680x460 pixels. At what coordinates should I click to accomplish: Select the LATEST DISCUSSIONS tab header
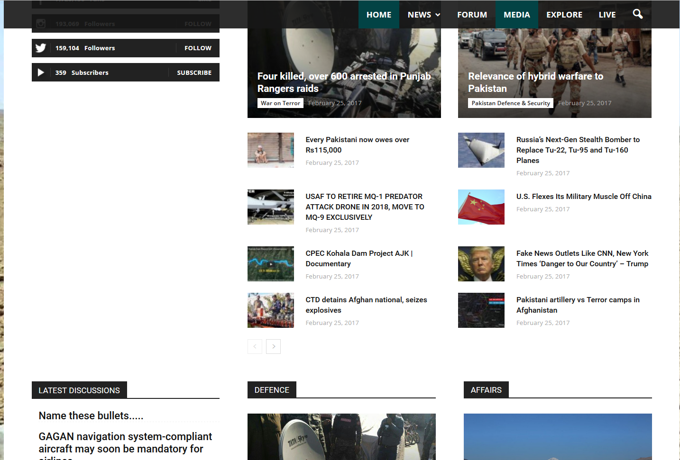79,390
